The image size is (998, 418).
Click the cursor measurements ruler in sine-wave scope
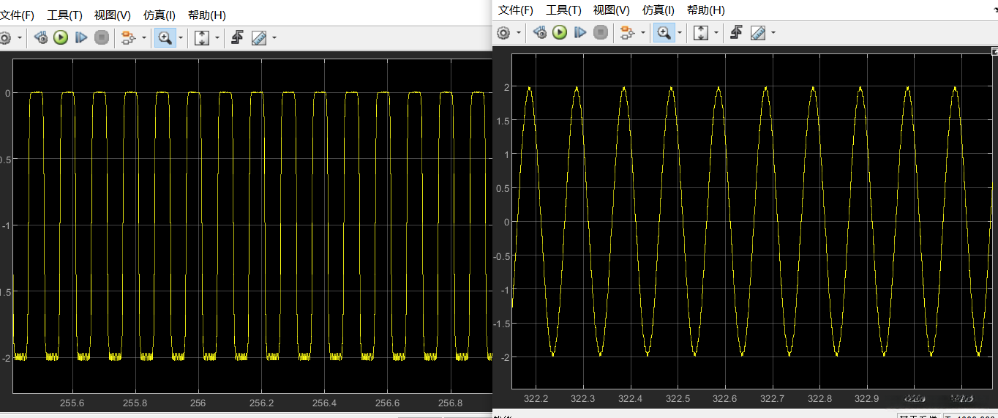[758, 32]
